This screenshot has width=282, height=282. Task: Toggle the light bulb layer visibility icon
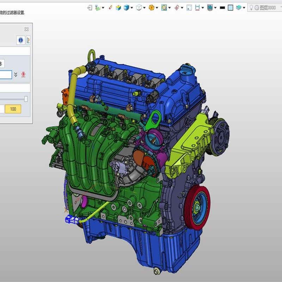(251, 7)
